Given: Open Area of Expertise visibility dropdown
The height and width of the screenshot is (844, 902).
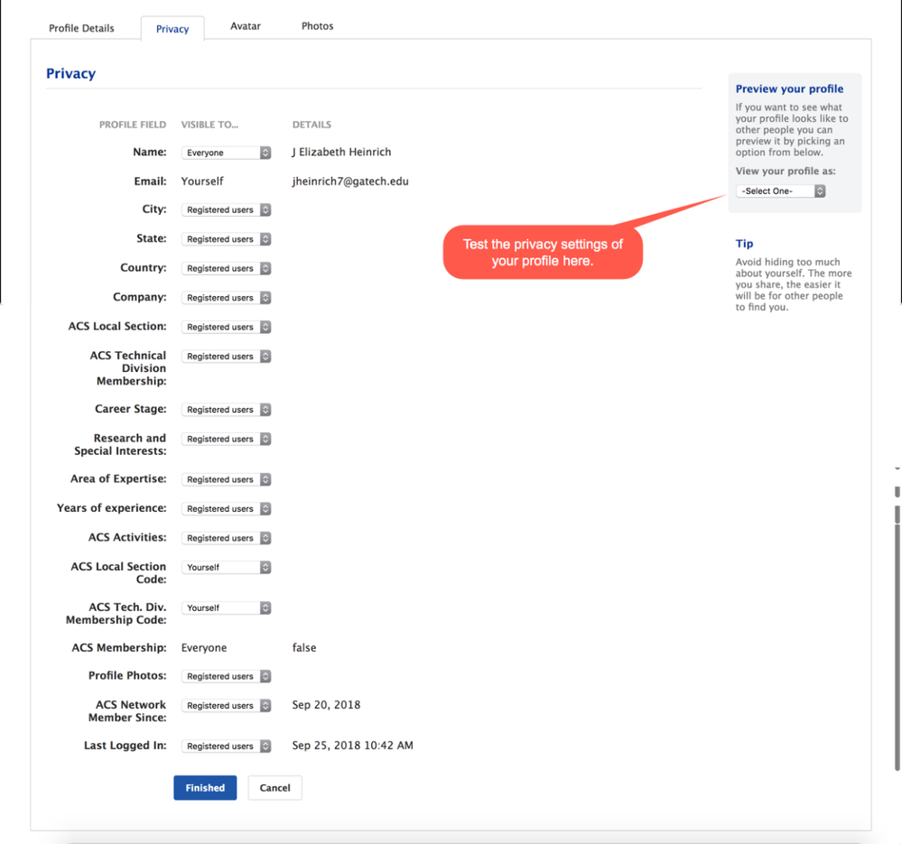Looking at the screenshot, I should click(226, 480).
